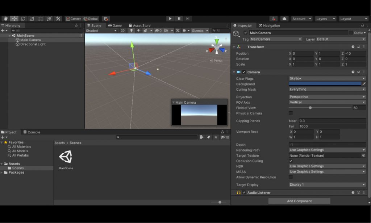Switch pivot mode using Center button
371x223 pixels.
73,18
